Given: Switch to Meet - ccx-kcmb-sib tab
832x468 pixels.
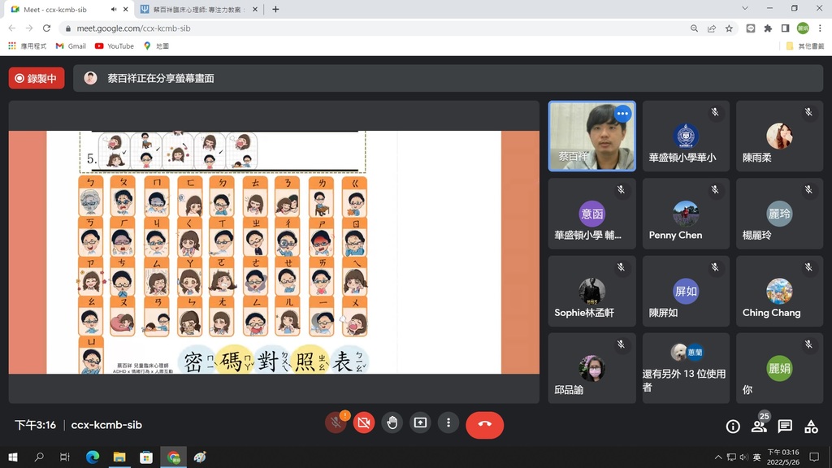Looking at the screenshot, I should (x=68, y=10).
